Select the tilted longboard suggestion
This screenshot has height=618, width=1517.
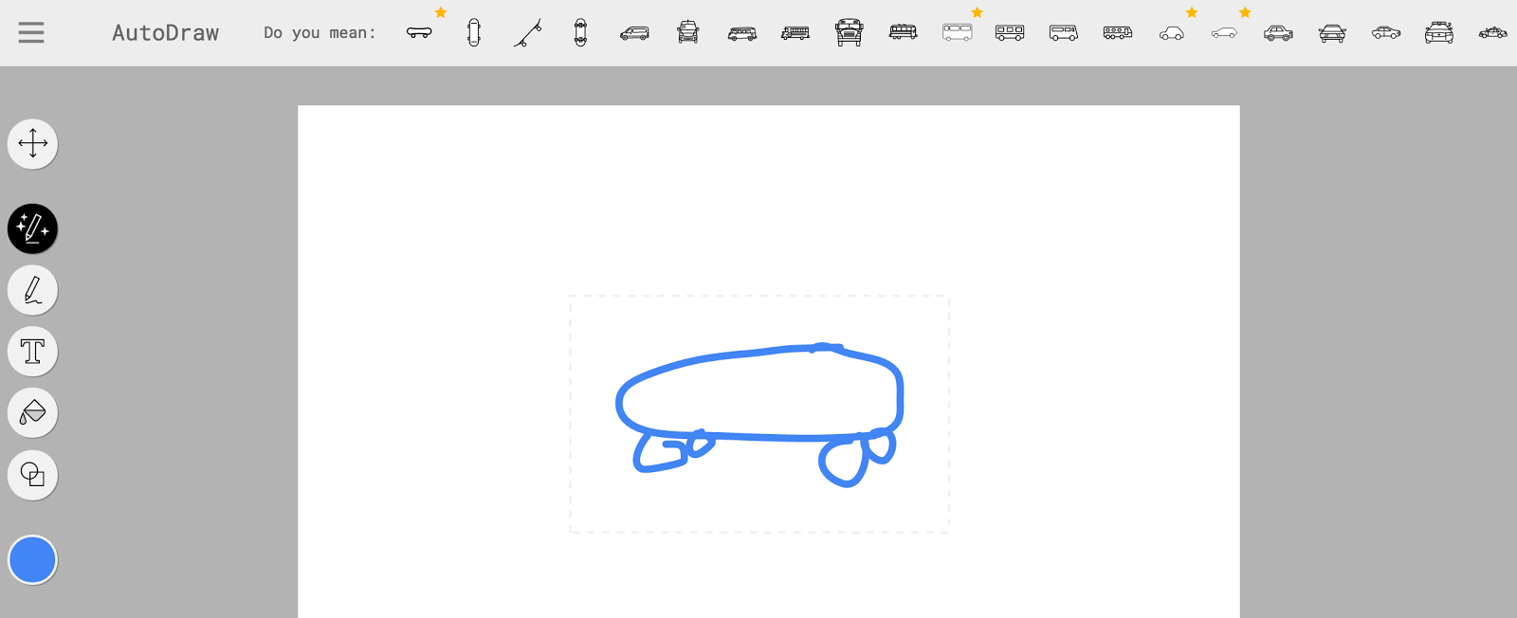527,33
